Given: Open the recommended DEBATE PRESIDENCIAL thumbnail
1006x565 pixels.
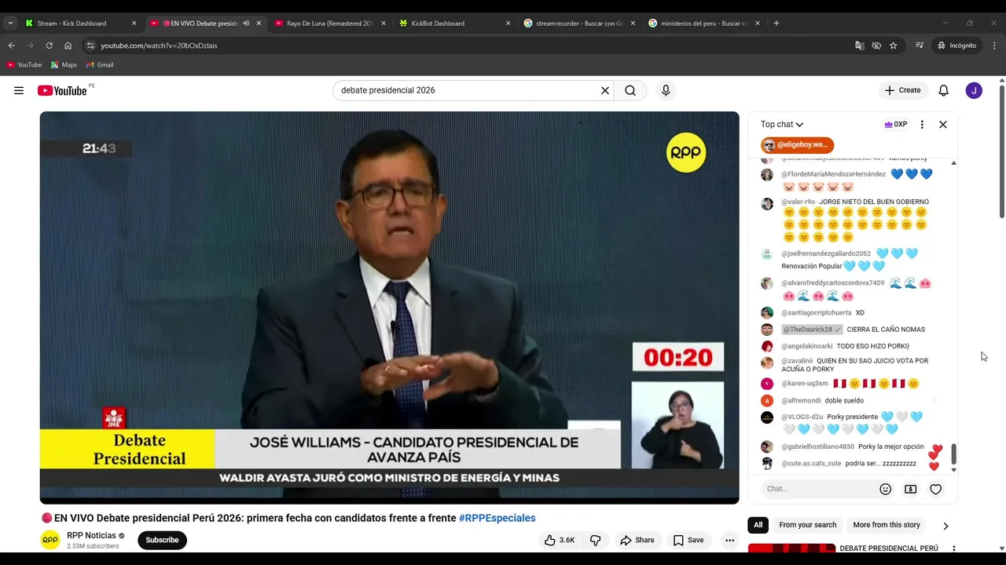Looking at the screenshot, I should tap(791, 548).
